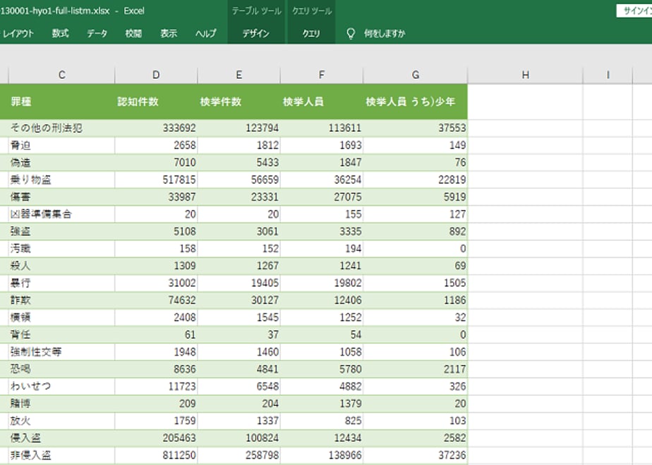This screenshot has width=652, height=465.
Task: Click the 認知件数 table header cell
Action: click(156, 101)
